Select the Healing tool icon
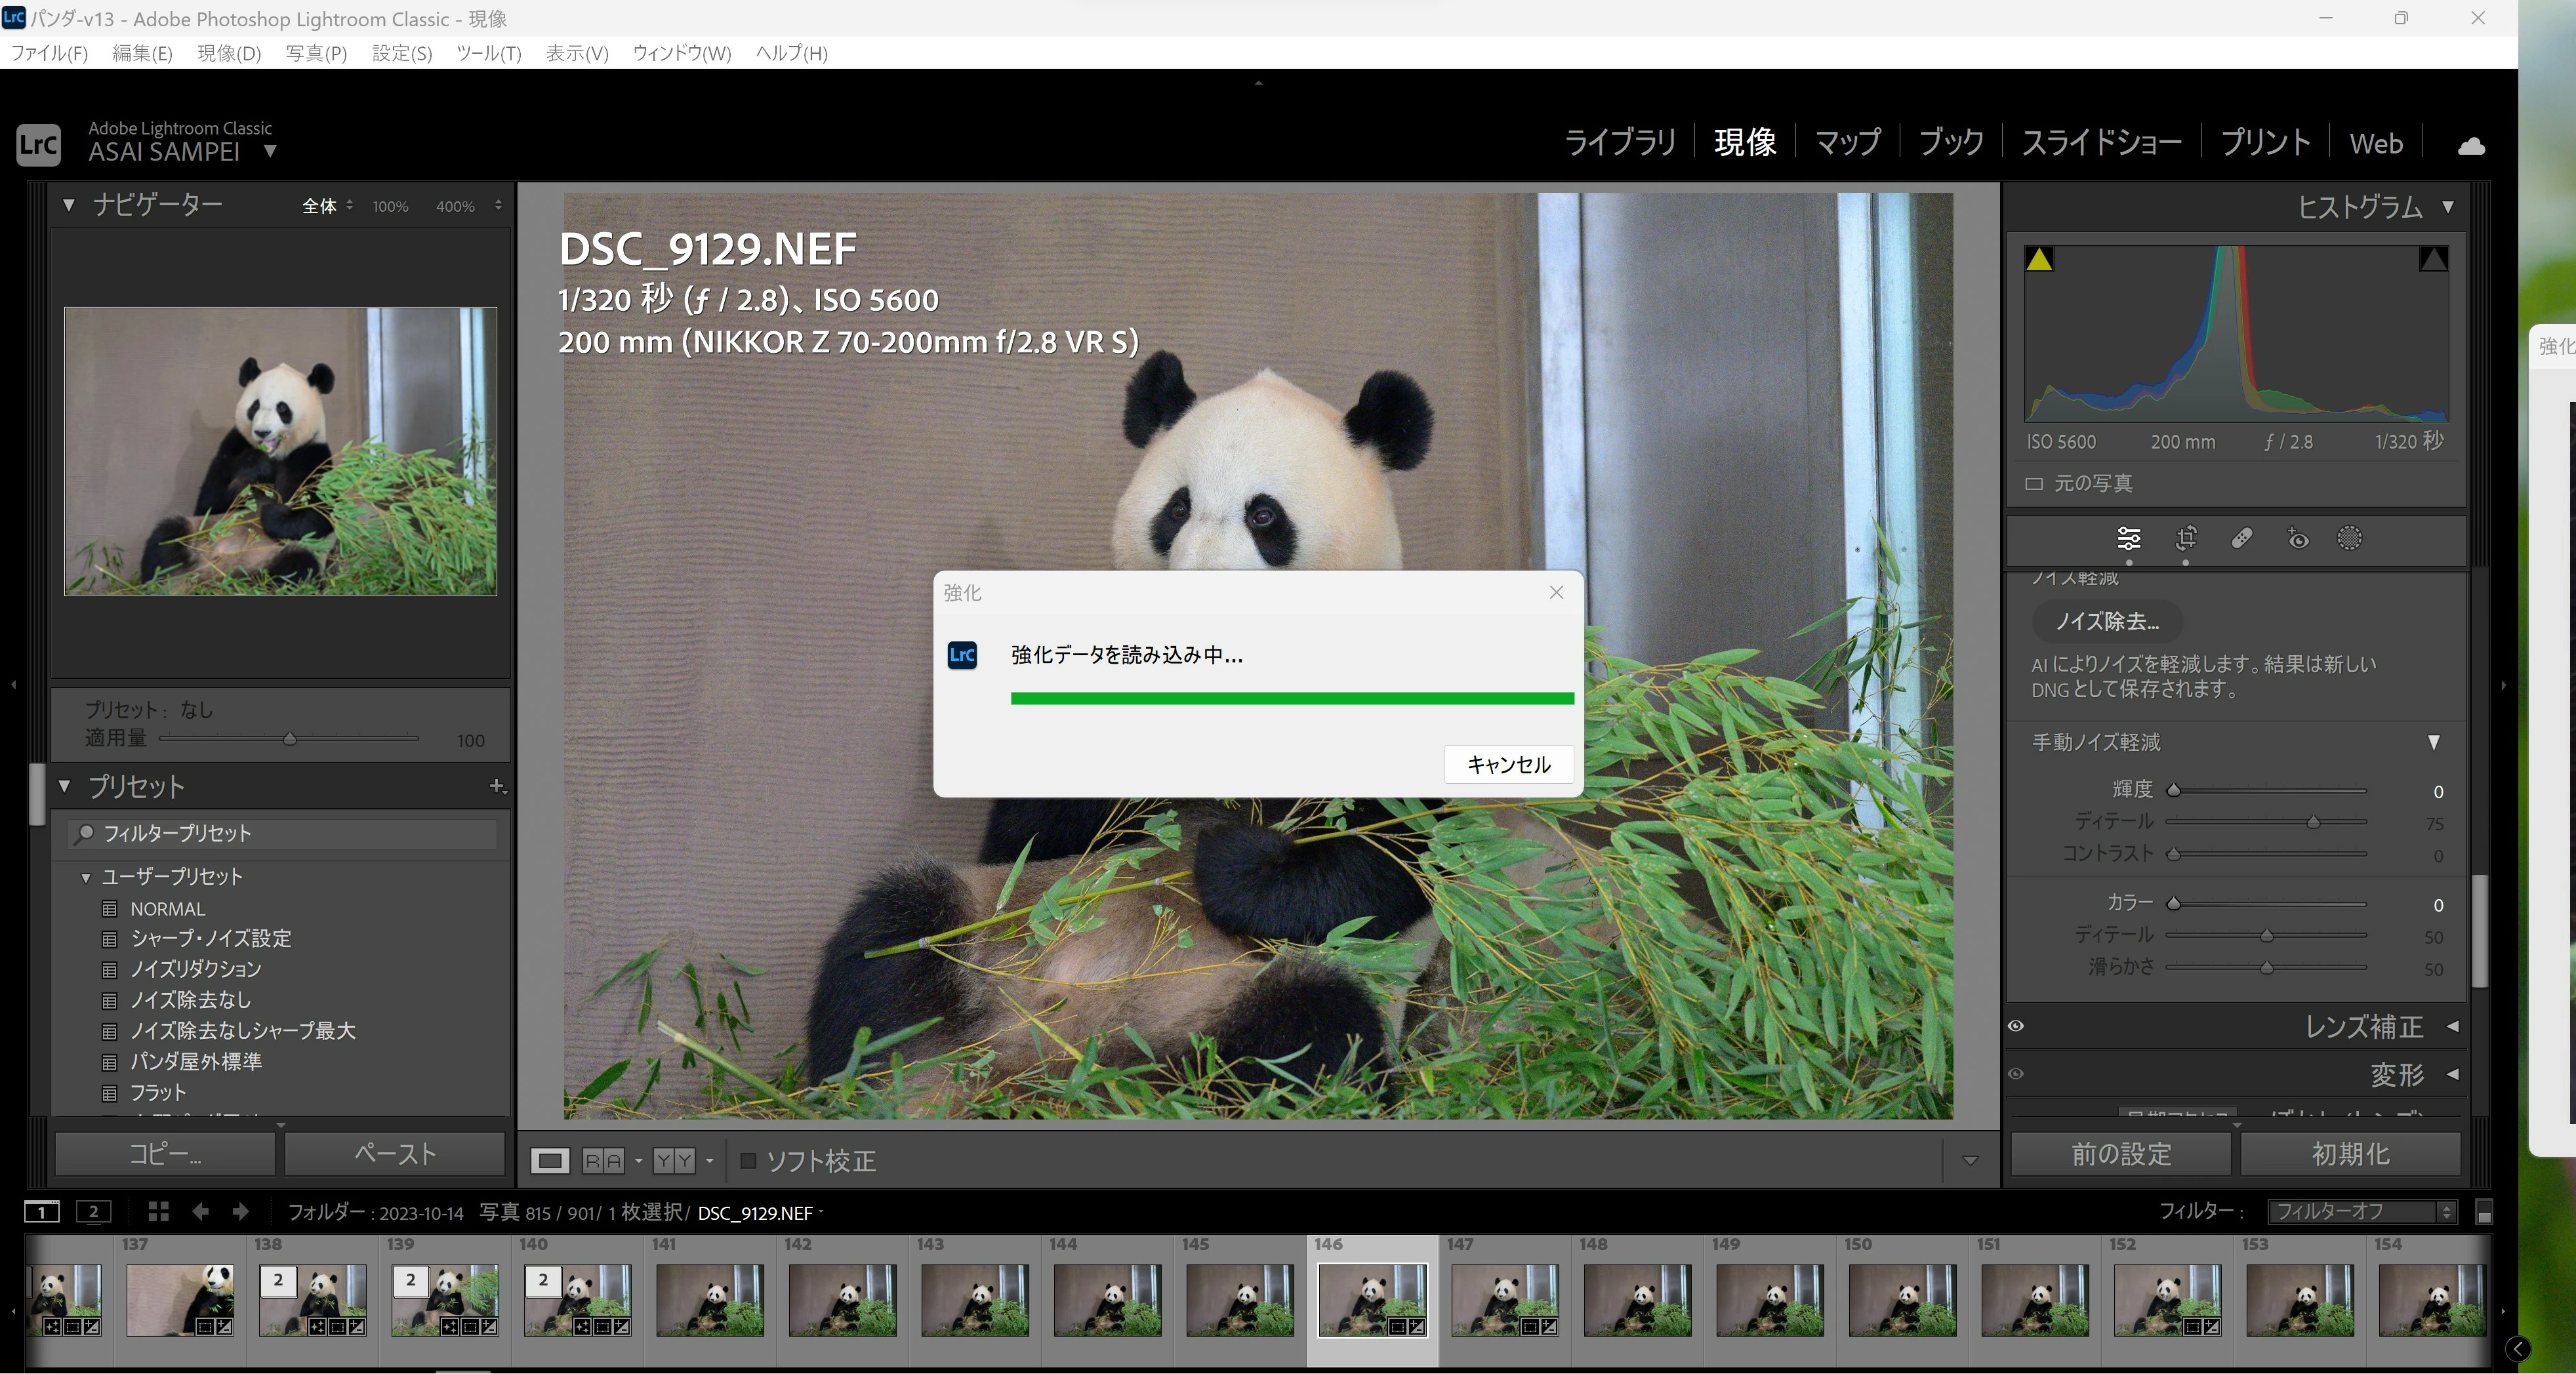 (x=2242, y=539)
